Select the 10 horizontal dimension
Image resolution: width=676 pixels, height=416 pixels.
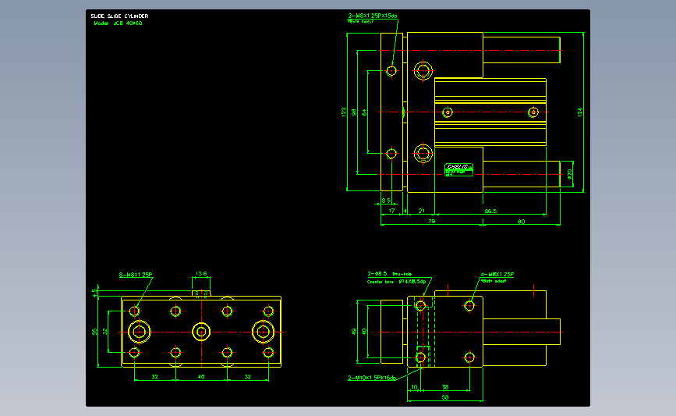[x=414, y=387]
